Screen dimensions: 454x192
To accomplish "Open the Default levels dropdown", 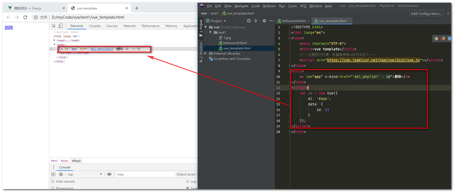I will coord(187,174).
